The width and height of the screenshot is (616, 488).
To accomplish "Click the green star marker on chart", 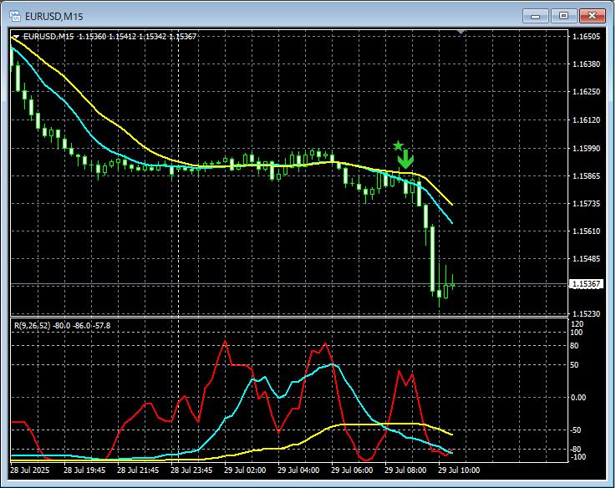I will [x=399, y=145].
